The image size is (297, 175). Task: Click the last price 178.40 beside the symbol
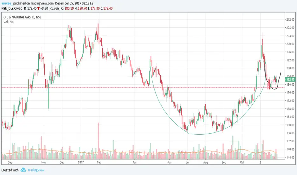click(32, 8)
